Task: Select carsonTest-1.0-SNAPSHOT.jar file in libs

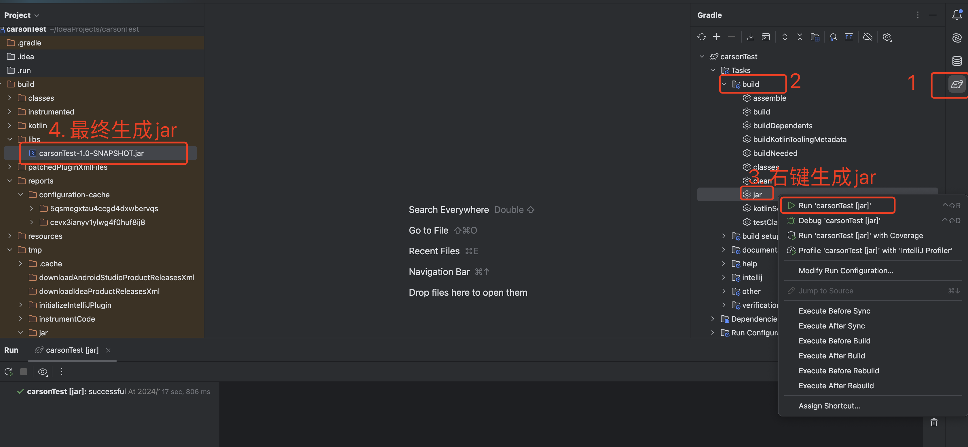Action: [x=91, y=153]
